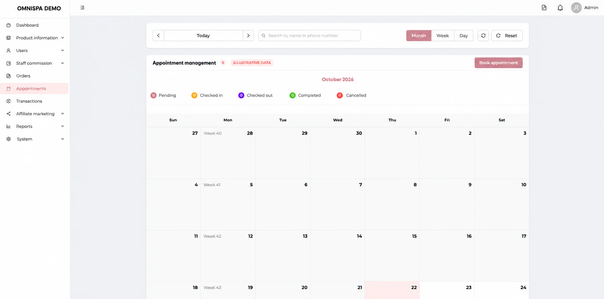Expand Affiliate marketing chevron
604x299 pixels.
point(63,114)
